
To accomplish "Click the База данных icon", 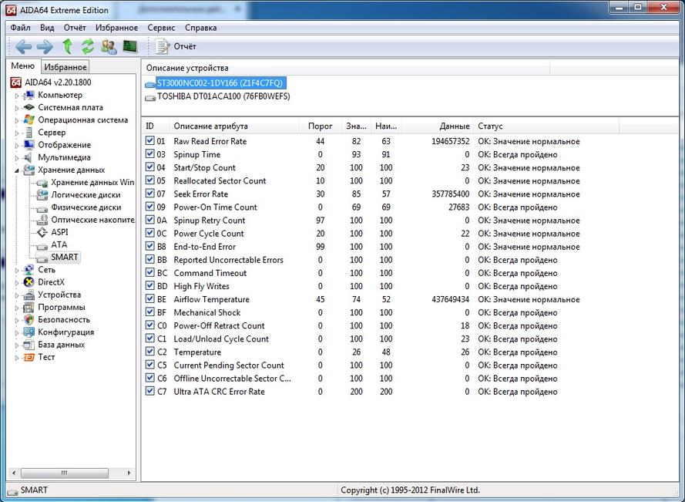I will (x=29, y=345).
